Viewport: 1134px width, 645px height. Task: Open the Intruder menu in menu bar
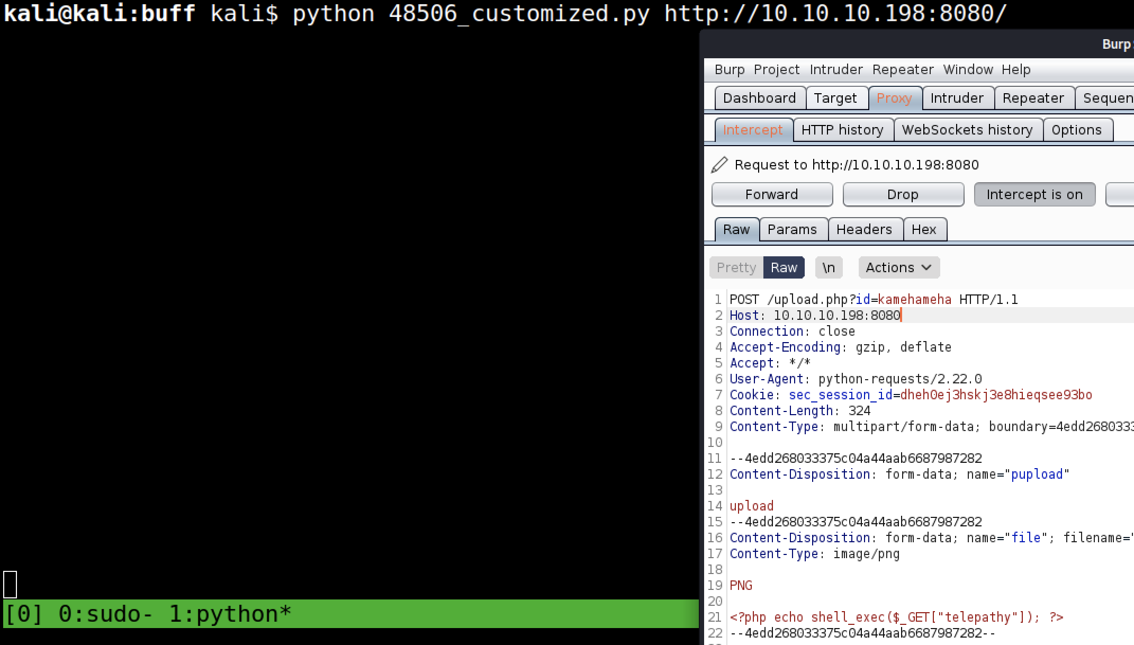click(x=836, y=69)
